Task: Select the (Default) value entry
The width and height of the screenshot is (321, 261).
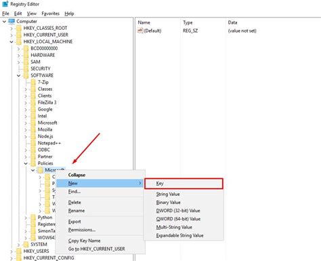Action: click(x=152, y=31)
